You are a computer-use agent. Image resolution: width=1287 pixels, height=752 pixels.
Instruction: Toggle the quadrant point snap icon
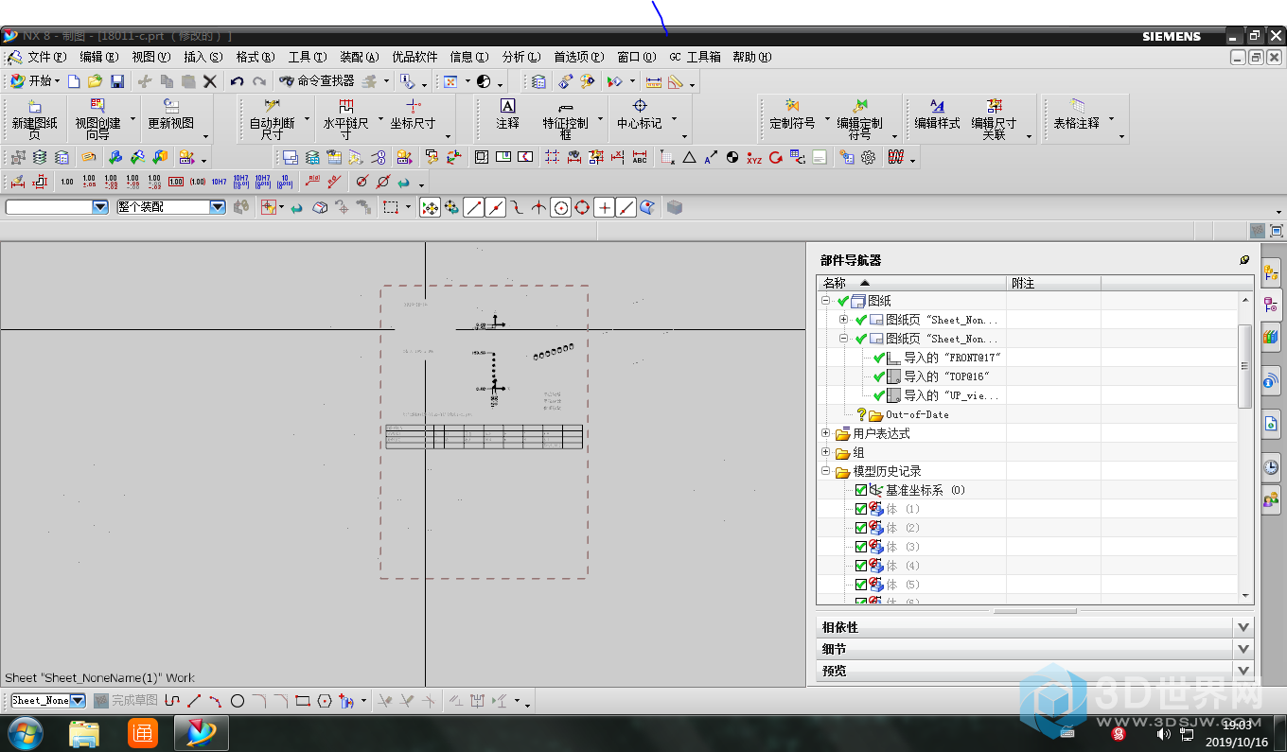point(582,207)
